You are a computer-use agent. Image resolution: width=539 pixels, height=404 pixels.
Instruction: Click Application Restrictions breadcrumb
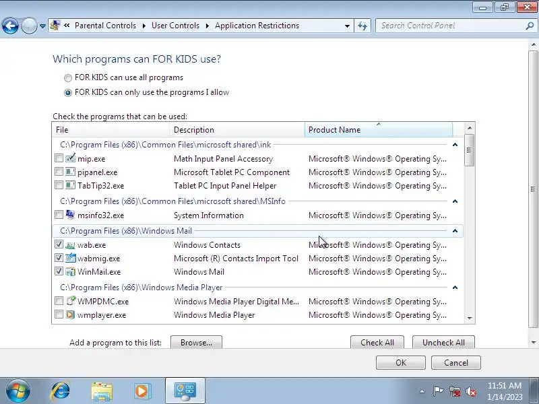point(257,26)
